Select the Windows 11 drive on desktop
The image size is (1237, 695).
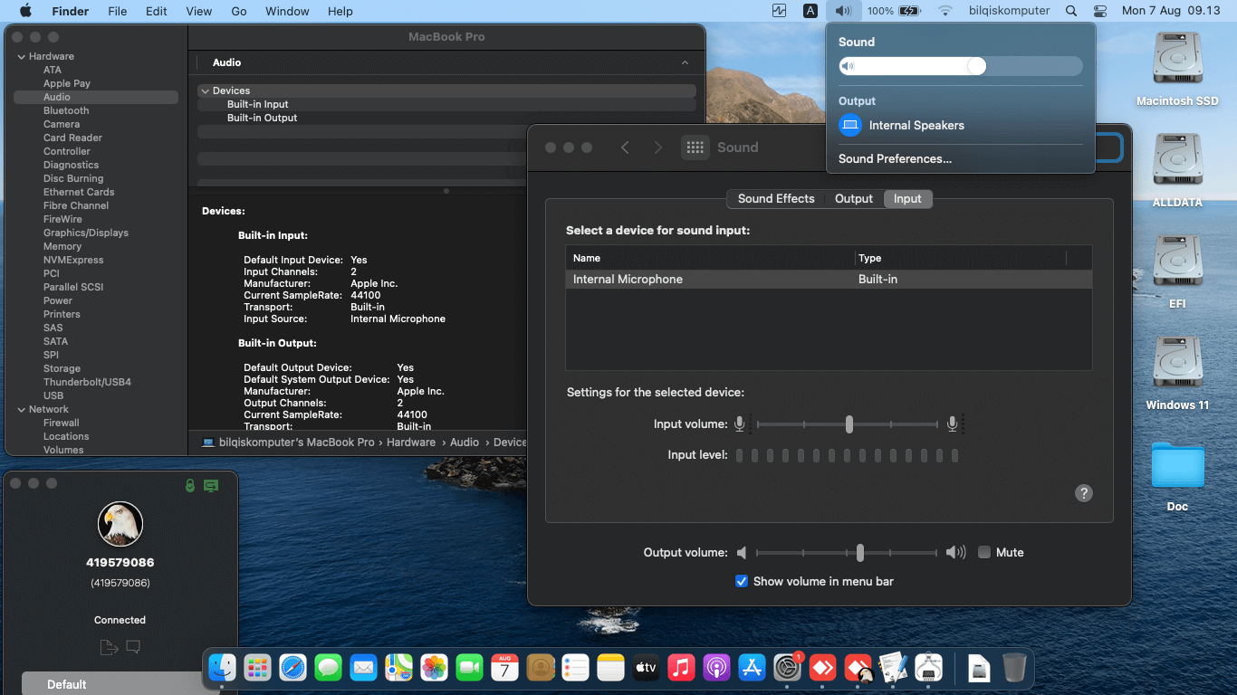click(x=1177, y=373)
